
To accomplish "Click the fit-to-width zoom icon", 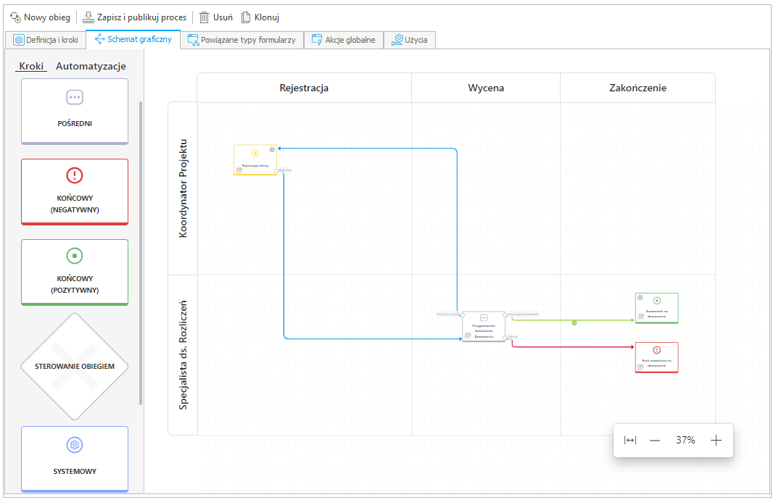I will click(x=630, y=440).
